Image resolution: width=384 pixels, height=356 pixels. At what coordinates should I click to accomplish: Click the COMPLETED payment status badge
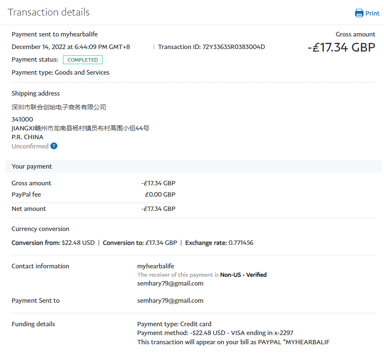83,60
